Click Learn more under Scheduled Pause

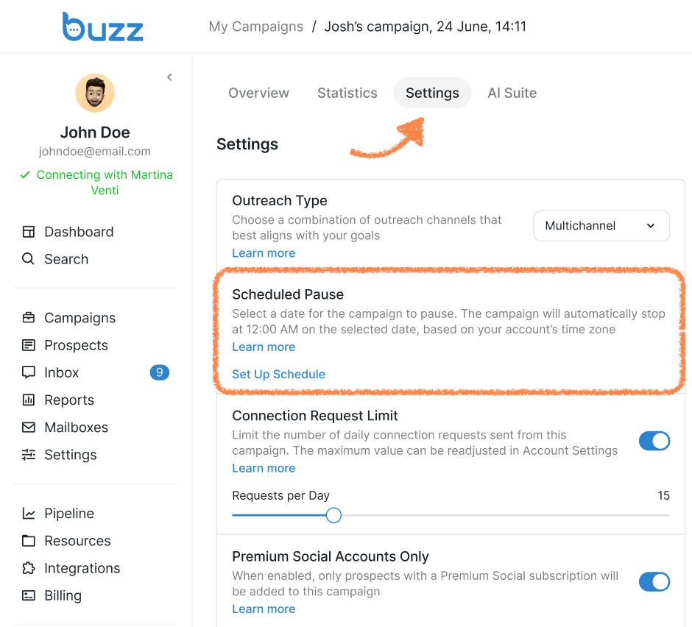pos(264,347)
